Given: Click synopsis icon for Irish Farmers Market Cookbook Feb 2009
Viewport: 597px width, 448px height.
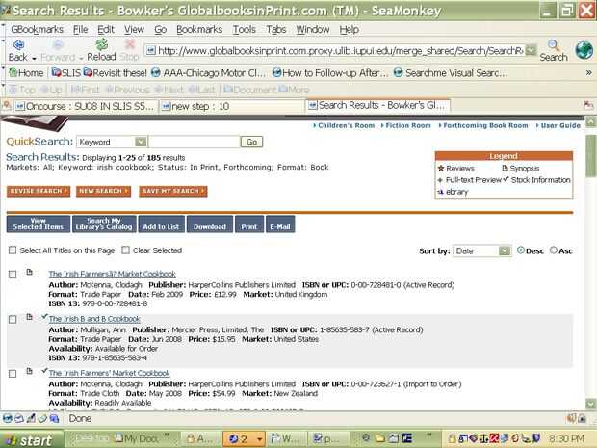Looking at the screenshot, I should [x=29, y=272].
